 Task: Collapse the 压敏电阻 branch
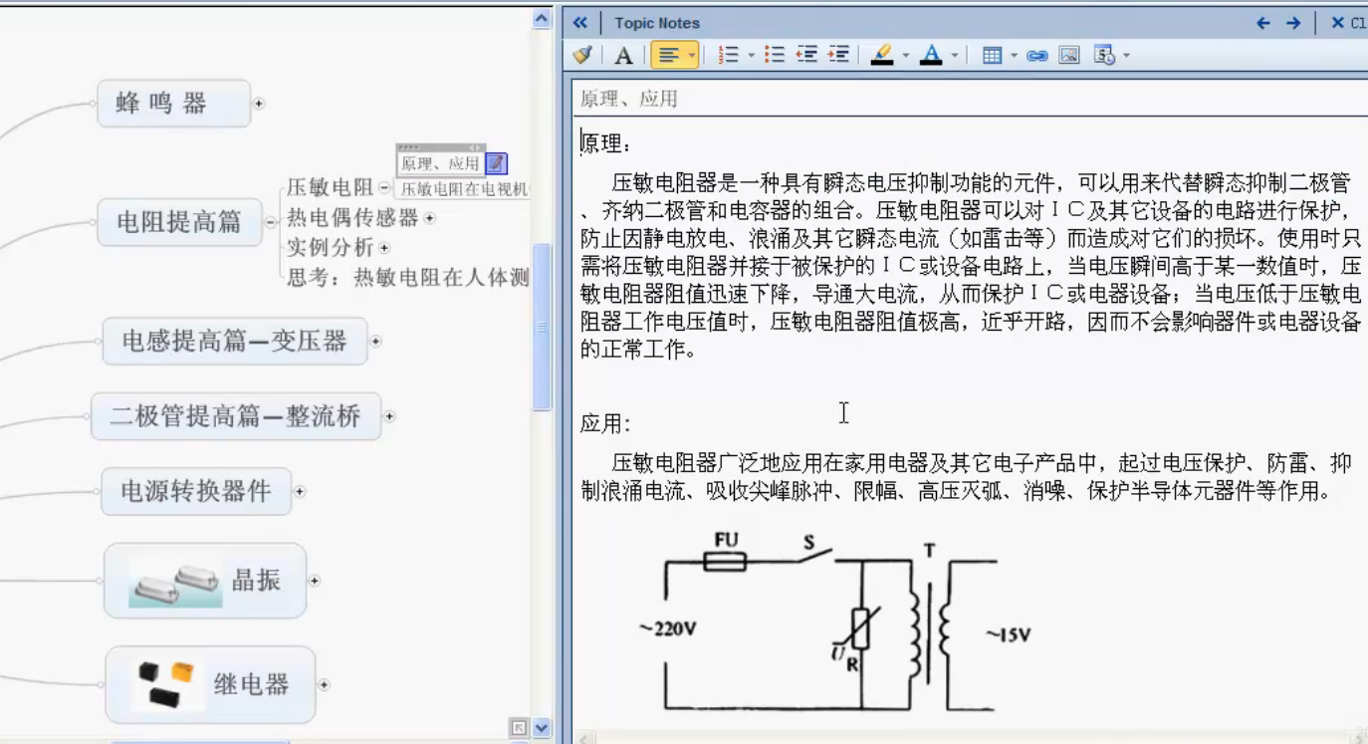pos(384,187)
